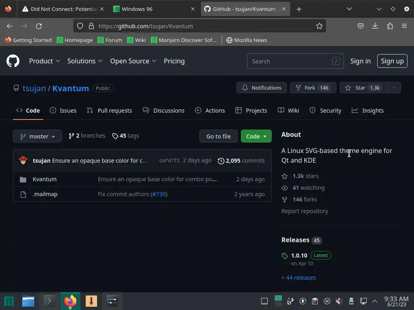
Task: Open the Discussions tab
Action: [x=163, y=111]
